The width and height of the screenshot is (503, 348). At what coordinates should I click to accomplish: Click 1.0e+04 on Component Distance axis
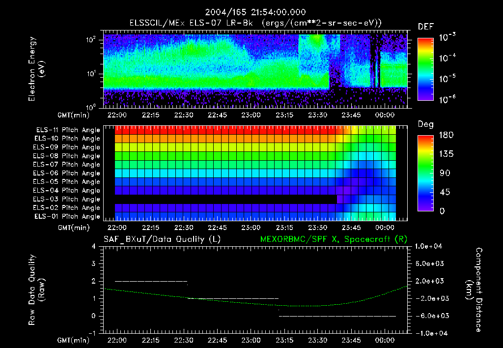[428, 247]
